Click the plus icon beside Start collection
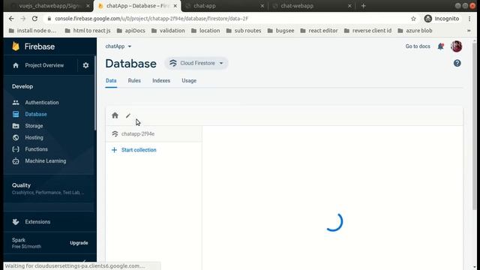Screen dimensions: 480x270 pyautogui.click(x=114, y=150)
